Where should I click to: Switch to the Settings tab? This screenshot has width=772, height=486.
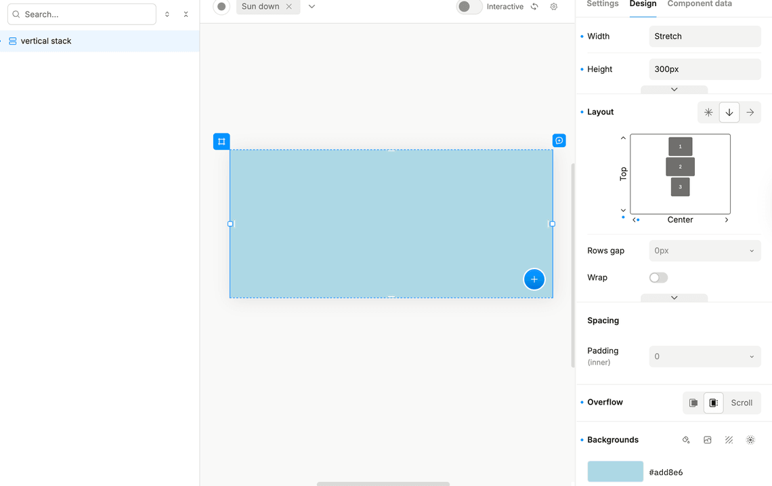point(602,4)
